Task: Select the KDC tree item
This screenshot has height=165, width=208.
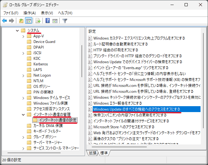Action: [x=37, y=59]
